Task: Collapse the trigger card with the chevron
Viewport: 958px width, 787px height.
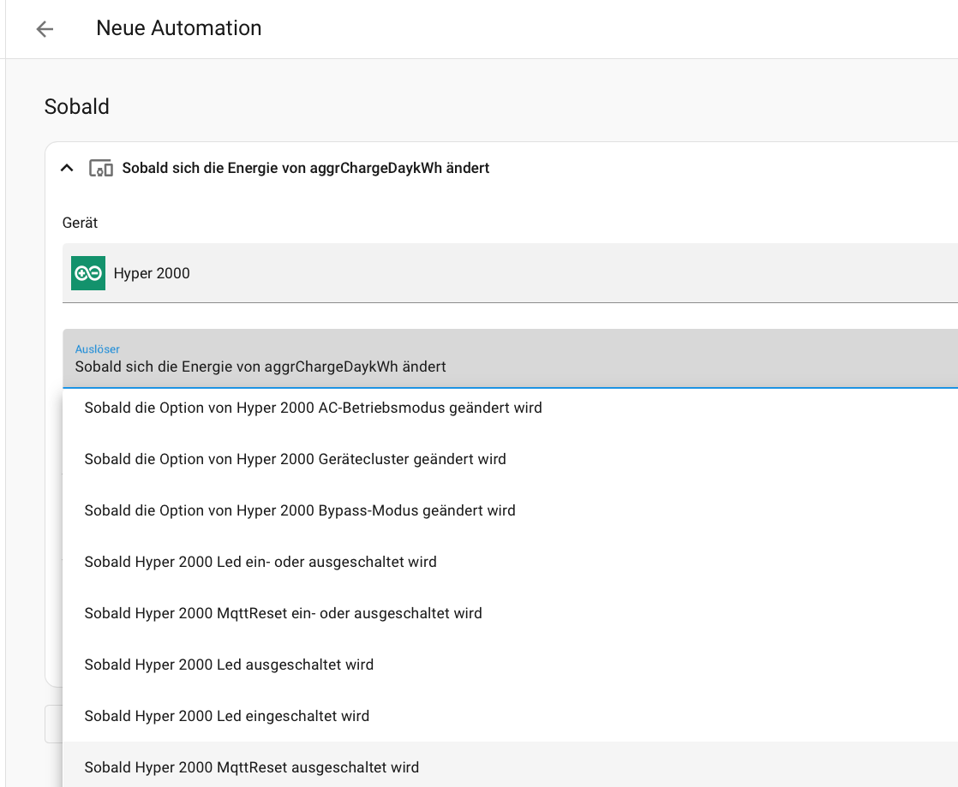Action: coord(67,168)
